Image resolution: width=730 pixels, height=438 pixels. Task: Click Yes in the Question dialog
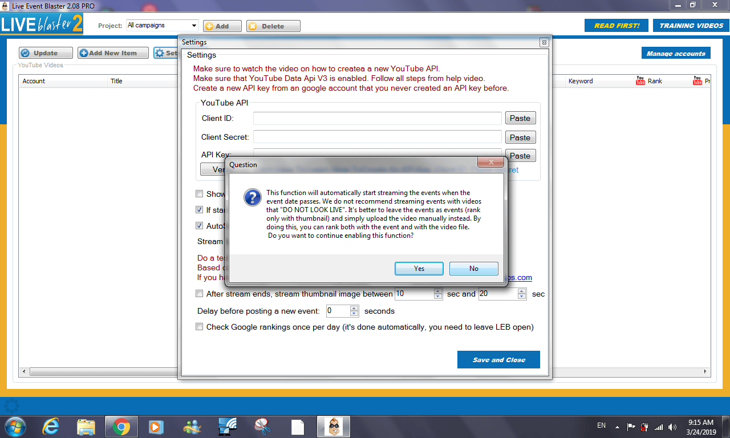tap(419, 269)
